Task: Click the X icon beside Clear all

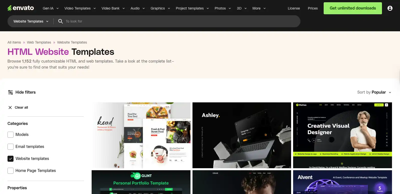Action: [10, 107]
